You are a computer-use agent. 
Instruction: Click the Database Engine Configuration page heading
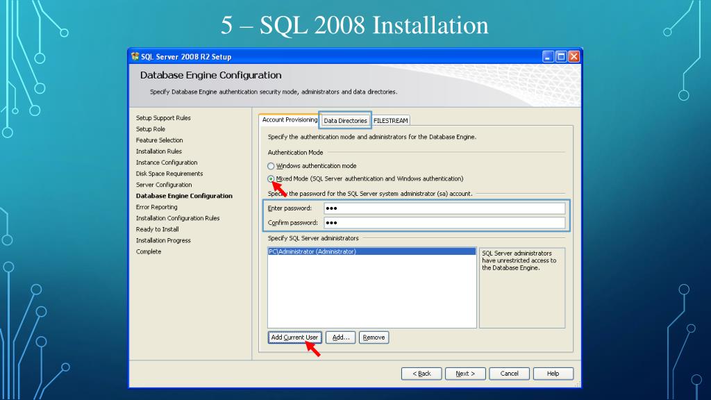pyautogui.click(x=211, y=75)
